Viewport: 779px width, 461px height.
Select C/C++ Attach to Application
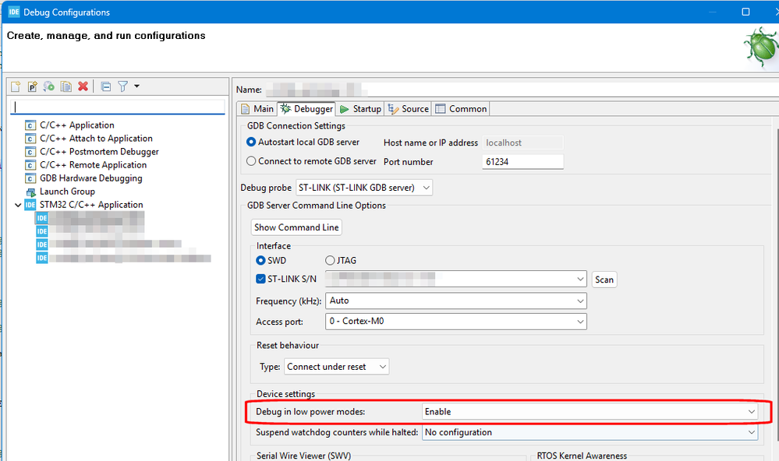[96, 139]
